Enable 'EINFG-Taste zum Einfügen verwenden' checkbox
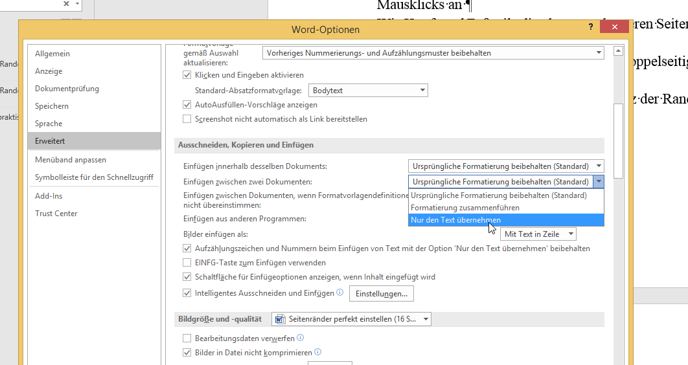This screenshot has width=688, height=365. tap(187, 263)
